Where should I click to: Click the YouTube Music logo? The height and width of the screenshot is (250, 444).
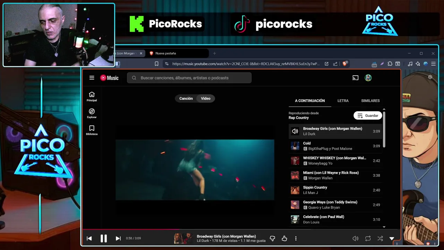pyautogui.click(x=109, y=78)
